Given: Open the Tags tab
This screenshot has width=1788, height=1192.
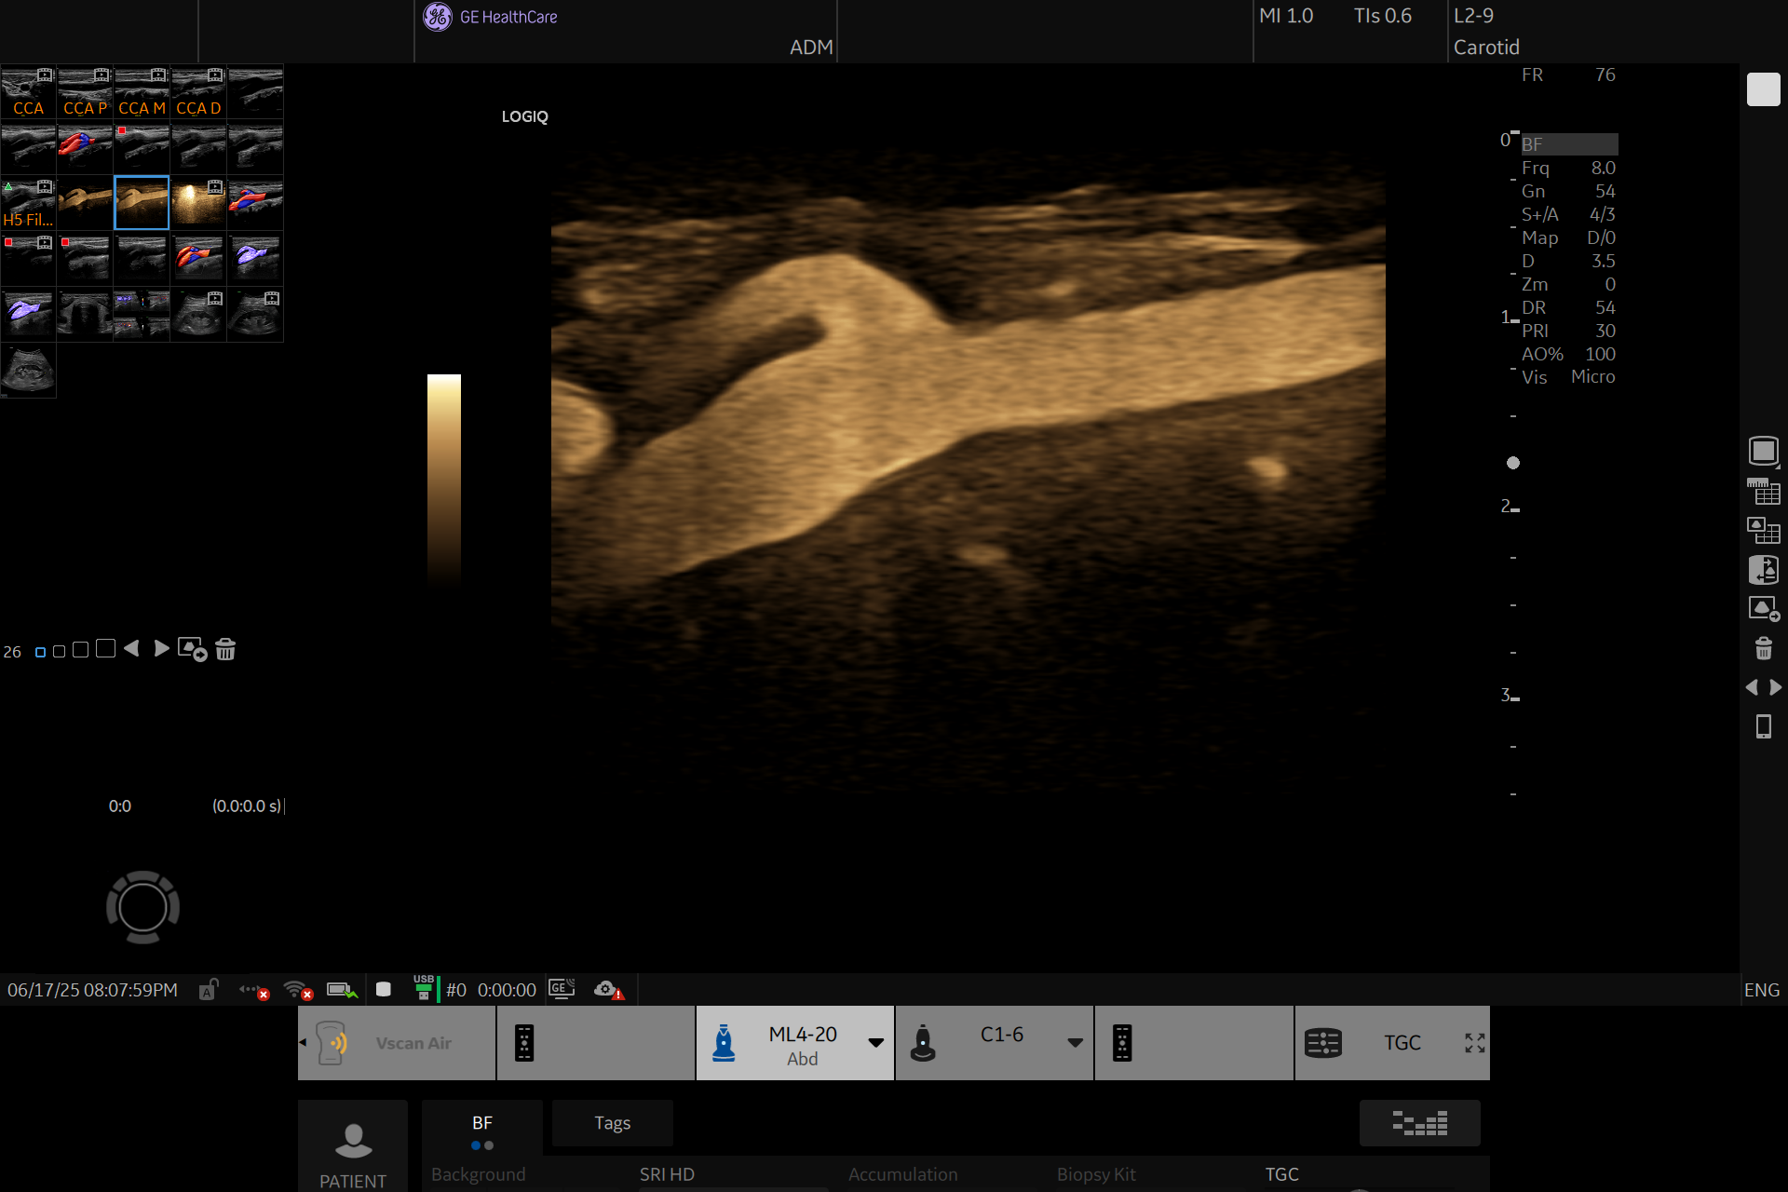Looking at the screenshot, I should pyautogui.click(x=612, y=1123).
